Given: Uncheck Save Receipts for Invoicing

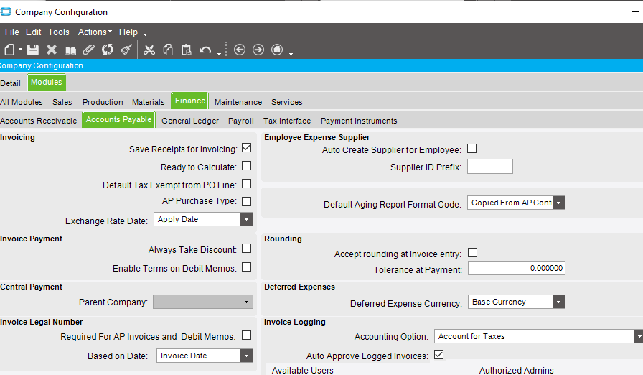Looking at the screenshot, I should click(246, 148).
